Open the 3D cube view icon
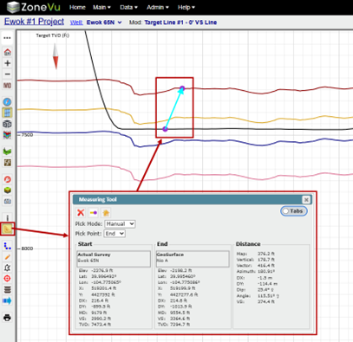 (7, 124)
